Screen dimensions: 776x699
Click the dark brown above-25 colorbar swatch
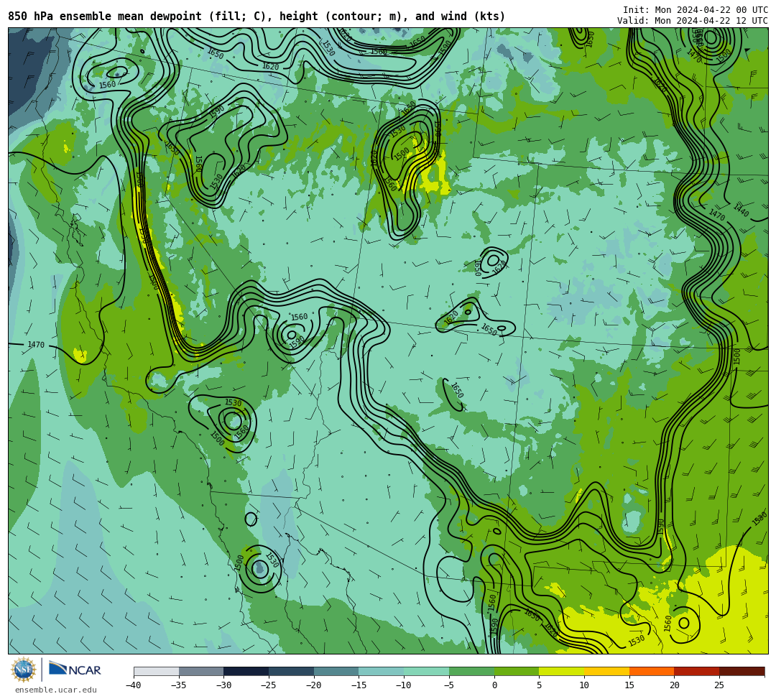(742, 671)
